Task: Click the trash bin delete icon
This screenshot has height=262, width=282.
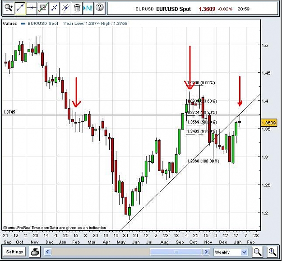Action: [x=77, y=8]
